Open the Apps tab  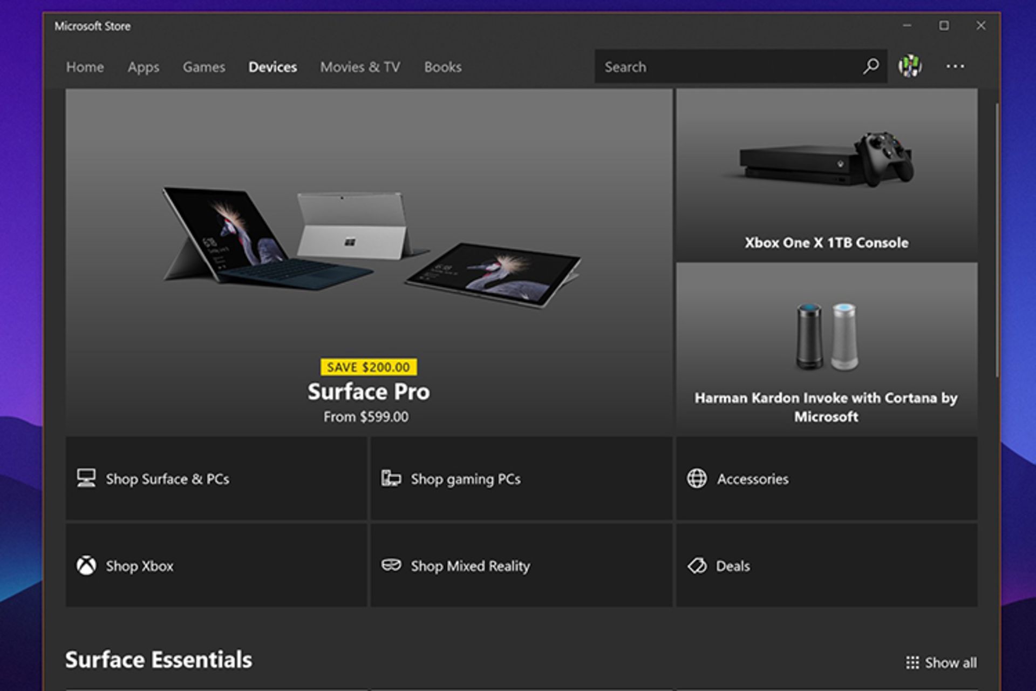[x=143, y=67]
